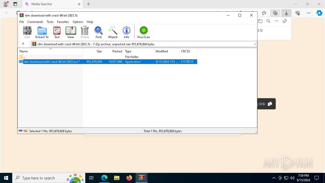Image resolution: width=325 pixels, height=183 pixels.
Task: Open Firefox from taskbar
Action: coord(129,178)
